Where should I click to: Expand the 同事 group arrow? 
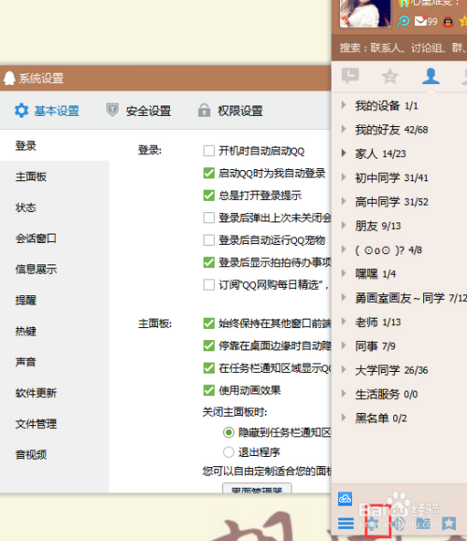[344, 346]
